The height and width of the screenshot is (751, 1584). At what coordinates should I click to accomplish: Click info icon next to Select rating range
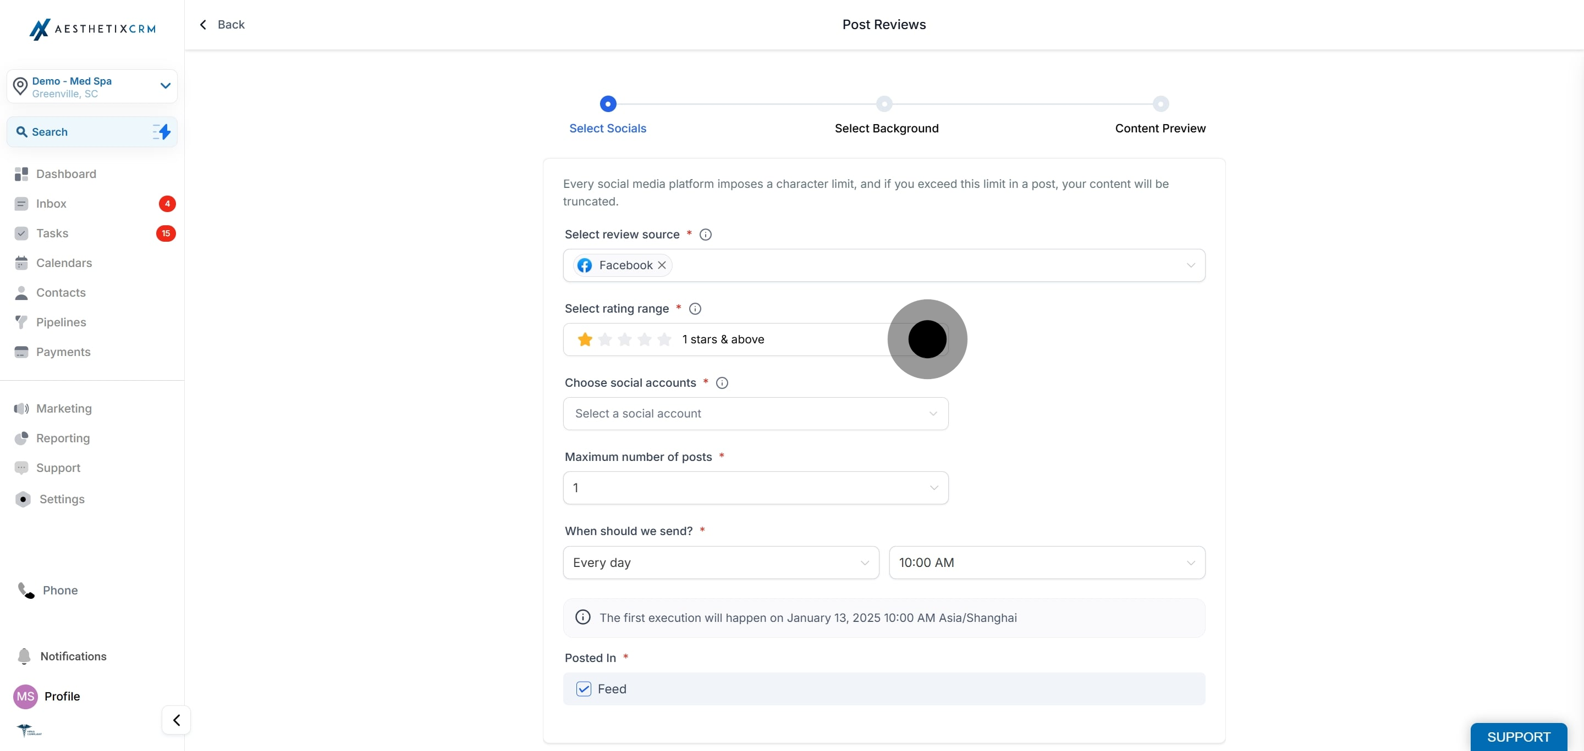point(695,309)
